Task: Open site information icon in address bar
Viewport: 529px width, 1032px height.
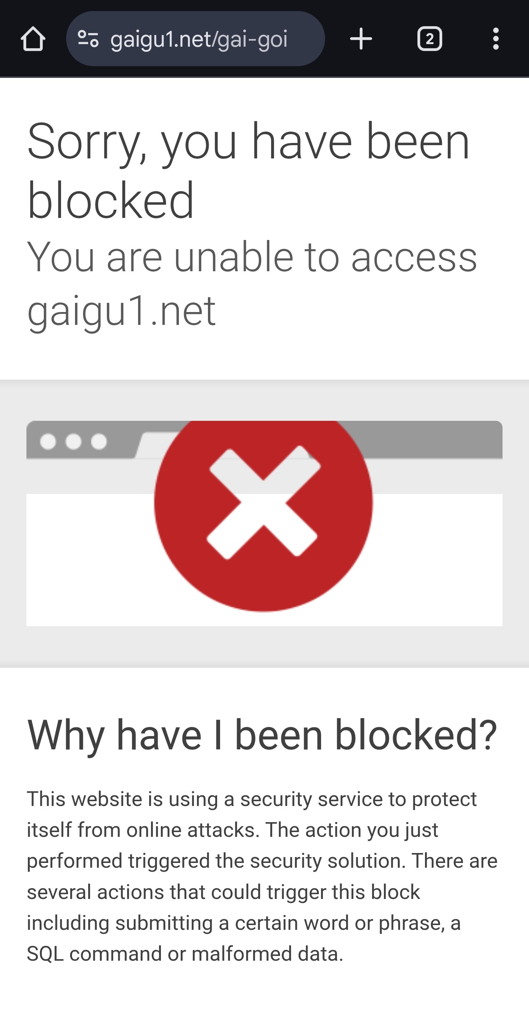Action: pyautogui.click(x=88, y=39)
